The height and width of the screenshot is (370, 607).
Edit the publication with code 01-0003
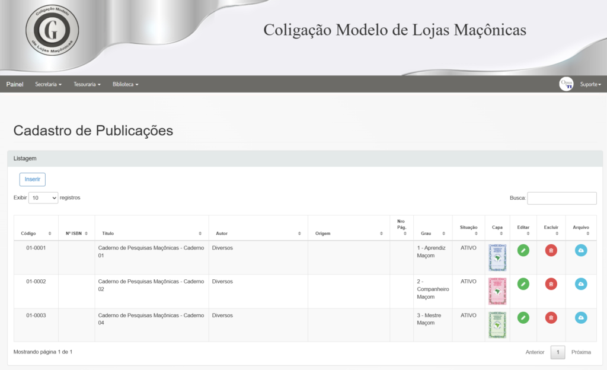point(523,318)
